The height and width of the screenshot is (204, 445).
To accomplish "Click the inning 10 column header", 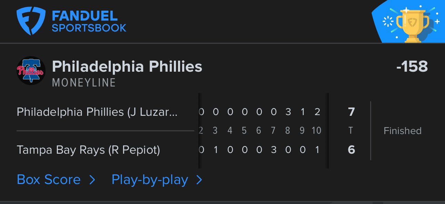I will pyautogui.click(x=316, y=131).
